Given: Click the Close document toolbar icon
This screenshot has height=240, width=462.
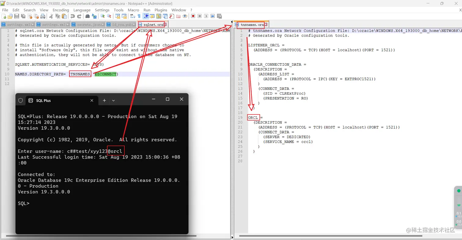Looking at the screenshot, I should pos(30,16).
